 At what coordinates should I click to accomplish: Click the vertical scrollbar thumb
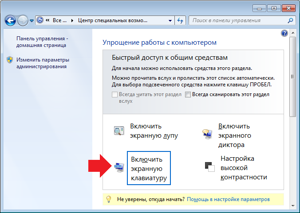point(293,77)
